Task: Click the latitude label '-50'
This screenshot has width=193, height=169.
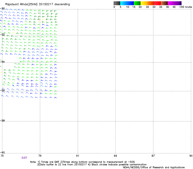Action: coord(2,9)
